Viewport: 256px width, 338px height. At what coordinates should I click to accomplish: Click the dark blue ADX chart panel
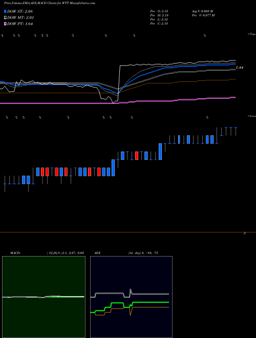[131, 297]
